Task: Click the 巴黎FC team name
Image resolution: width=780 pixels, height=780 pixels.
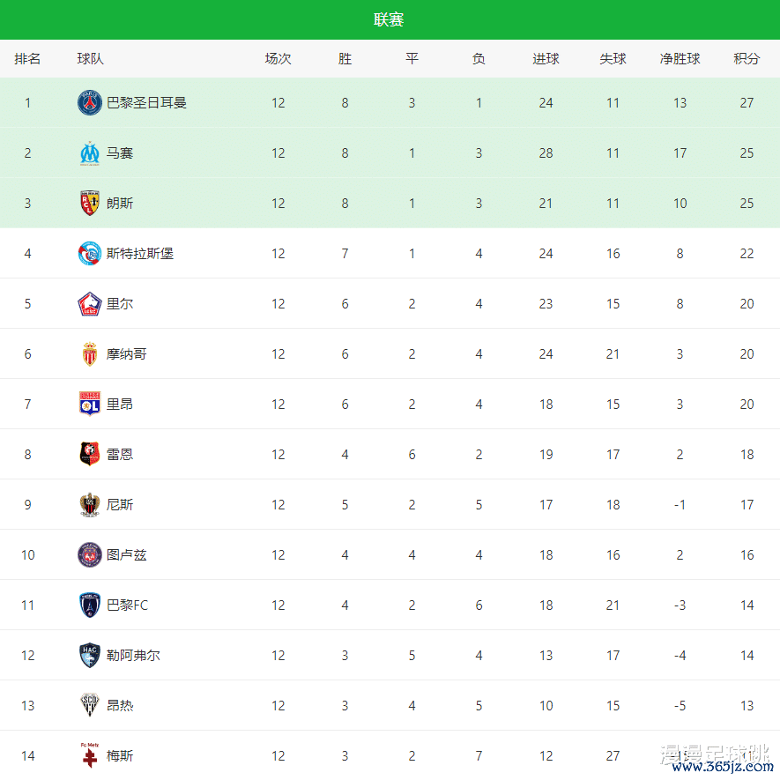Action: click(127, 605)
